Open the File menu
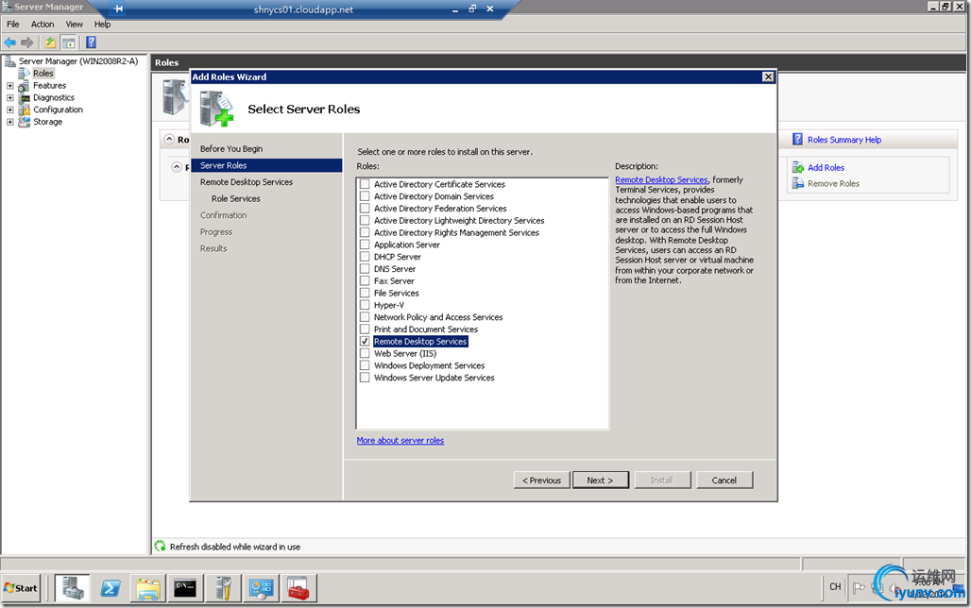Viewport: 971px width, 608px height. 13,25
